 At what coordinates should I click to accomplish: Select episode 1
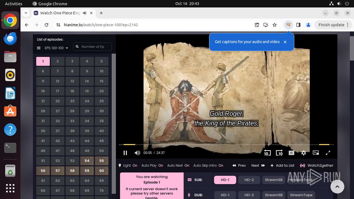[43, 61]
